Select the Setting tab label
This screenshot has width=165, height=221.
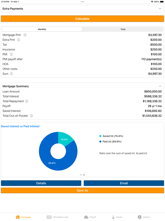click(x=146, y=217)
